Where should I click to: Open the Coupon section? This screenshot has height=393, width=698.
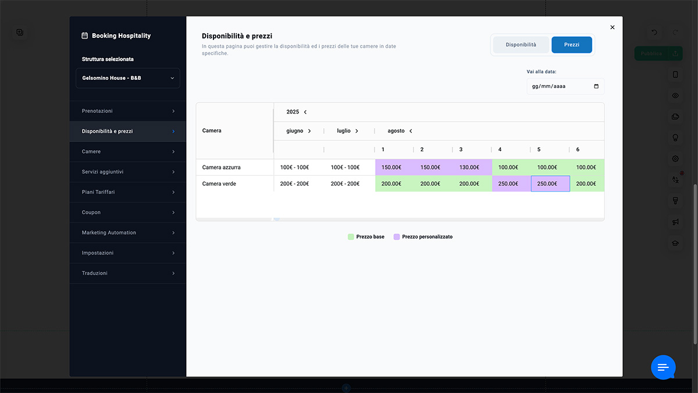tap(127, 213)
